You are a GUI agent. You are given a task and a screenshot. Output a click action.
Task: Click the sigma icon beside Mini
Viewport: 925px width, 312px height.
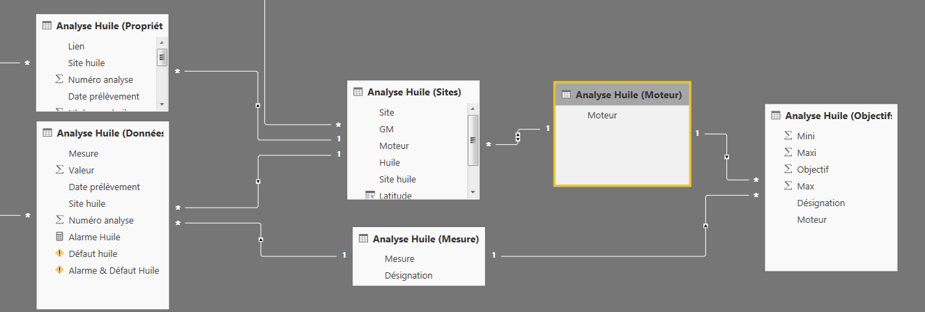(x=788, y=136)
